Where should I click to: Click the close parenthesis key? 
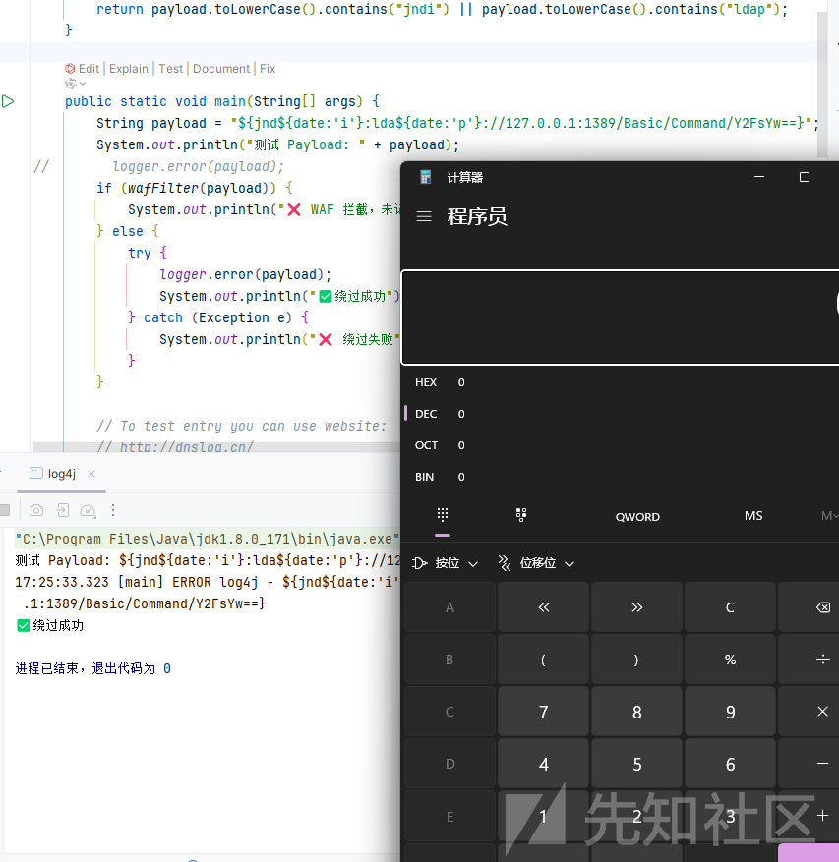[636, 660]
